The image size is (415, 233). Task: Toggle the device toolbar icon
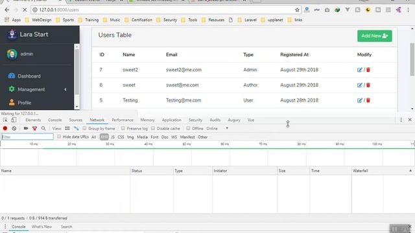14,120
